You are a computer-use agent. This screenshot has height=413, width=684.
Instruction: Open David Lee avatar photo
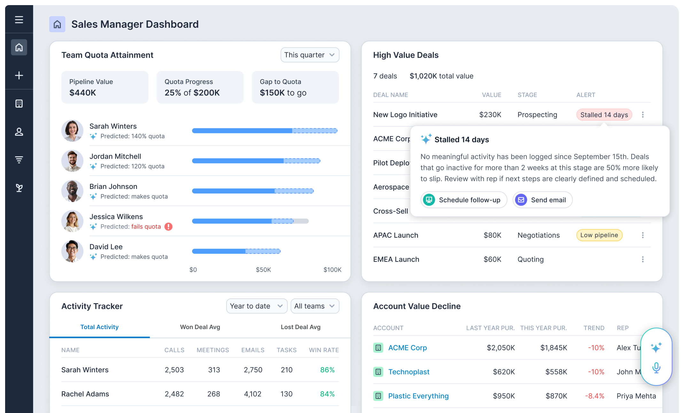pos(72,251)
